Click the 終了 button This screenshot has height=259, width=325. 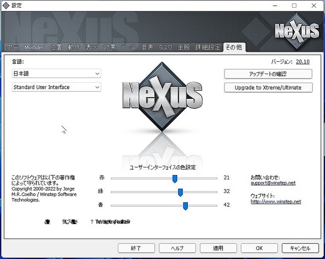tap(136, 248)
